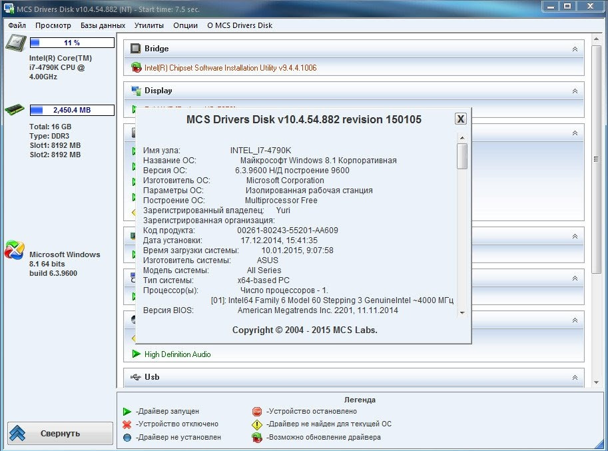The image size is (608, 451).
Task: Click main driver list scrollbar down arrow
Action: point(597,383)
